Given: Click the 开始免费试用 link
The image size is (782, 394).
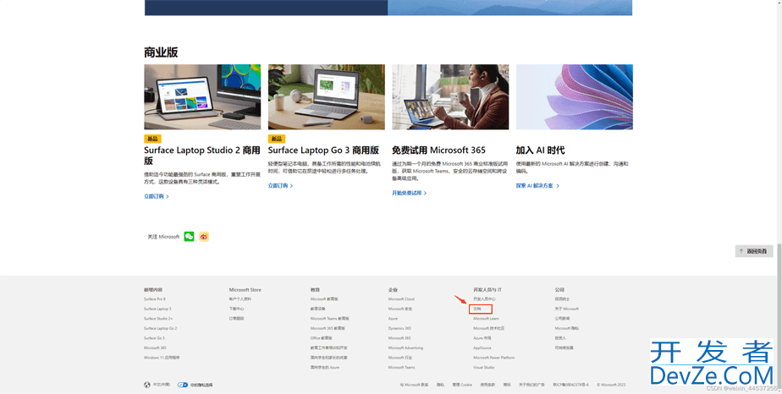Looking at the screenshot, I should 410,193.
